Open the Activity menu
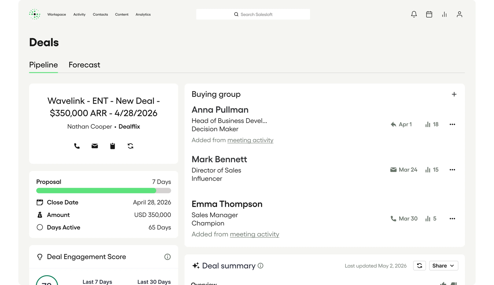 [x=79, y=14]
